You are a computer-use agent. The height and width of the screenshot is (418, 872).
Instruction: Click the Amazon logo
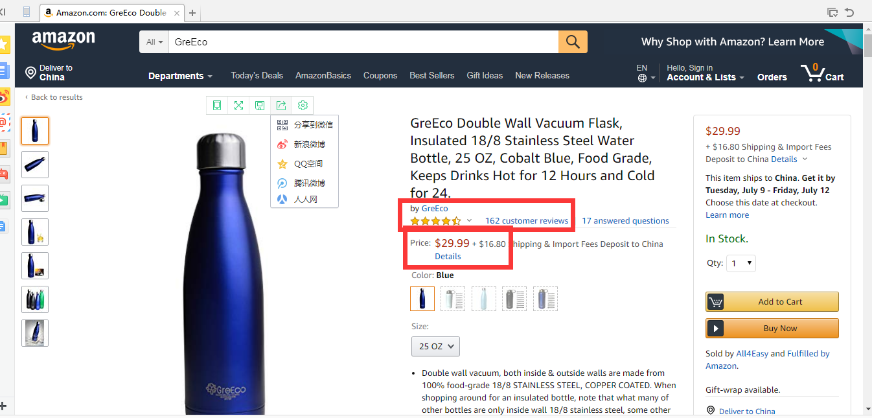pos(63,40)
